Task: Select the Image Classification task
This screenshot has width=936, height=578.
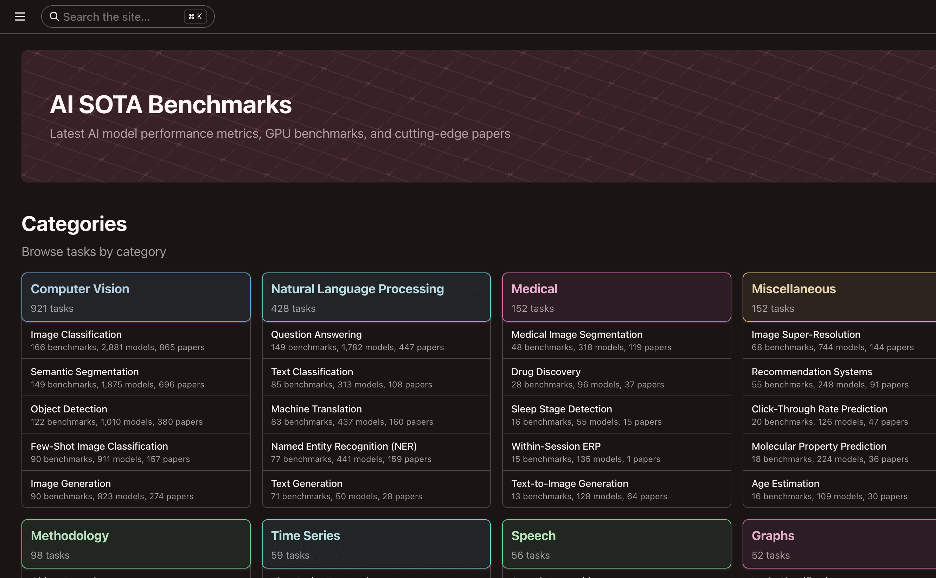Action: click(136, 340)
